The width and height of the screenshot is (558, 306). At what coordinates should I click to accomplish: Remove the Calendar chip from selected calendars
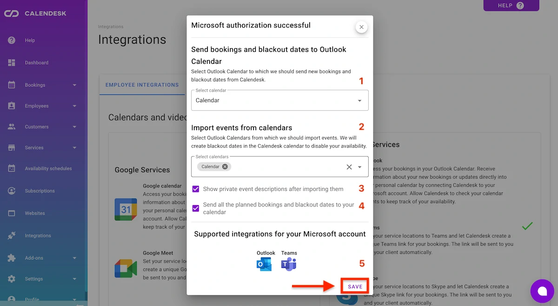tap(225, 166)
